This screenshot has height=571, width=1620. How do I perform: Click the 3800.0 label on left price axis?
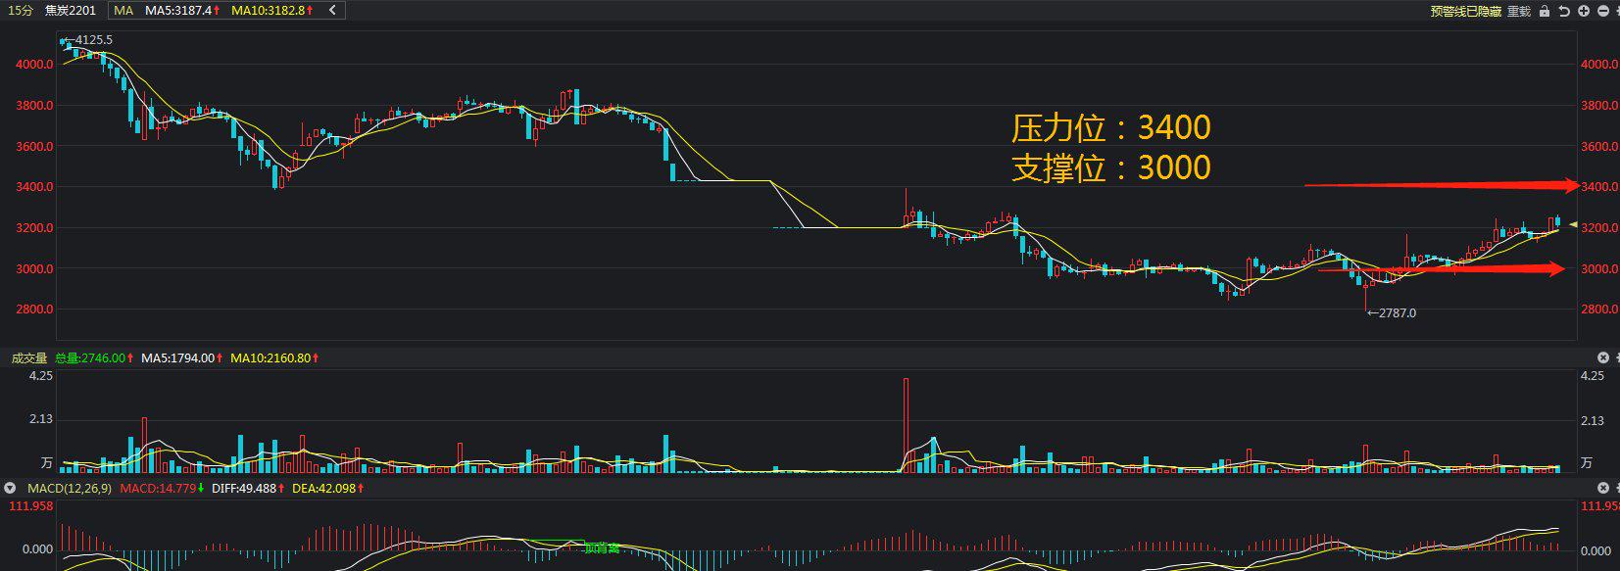click(x=34, y=106)
